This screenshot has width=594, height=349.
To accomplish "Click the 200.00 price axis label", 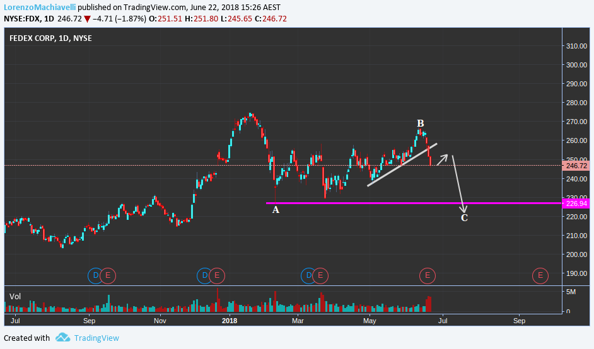I will tap(576, 255).
